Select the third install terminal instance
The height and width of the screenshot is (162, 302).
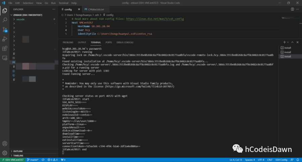tap(290, 56)
